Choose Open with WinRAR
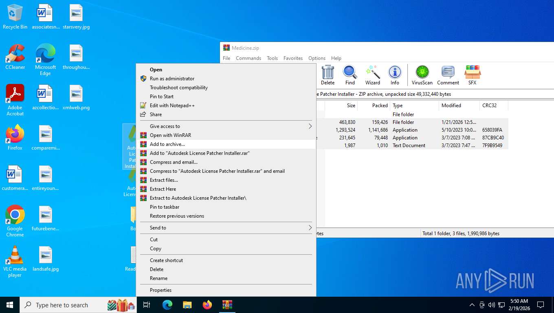Viewport: 554px width, 313px height. click(226, 135)
